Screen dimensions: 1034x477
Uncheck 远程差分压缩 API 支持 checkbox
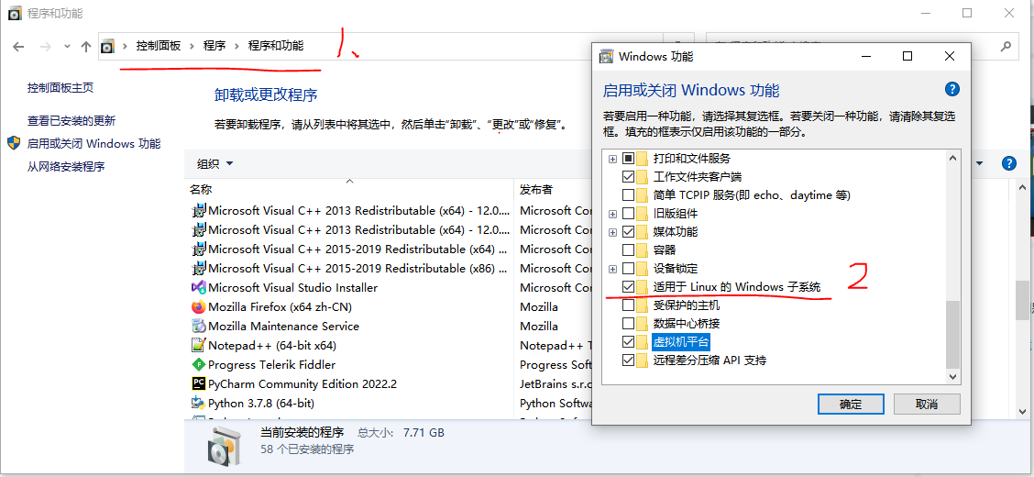coord(629,361)
